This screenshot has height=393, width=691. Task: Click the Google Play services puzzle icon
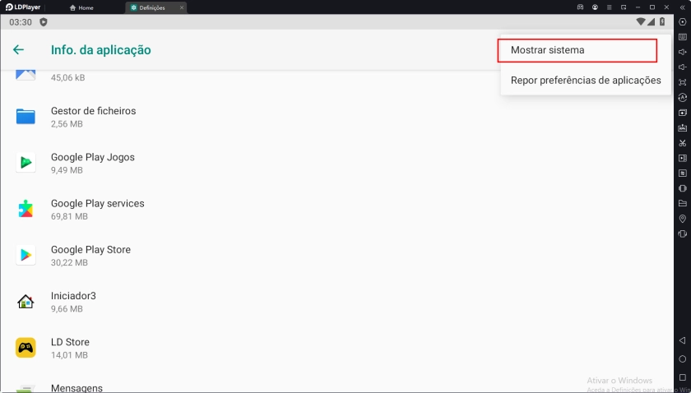coord(26,209)
